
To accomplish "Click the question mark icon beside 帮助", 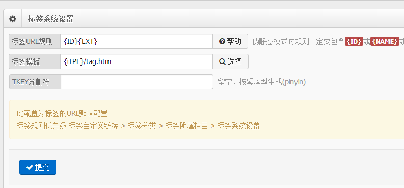I will tap(222, 41).
